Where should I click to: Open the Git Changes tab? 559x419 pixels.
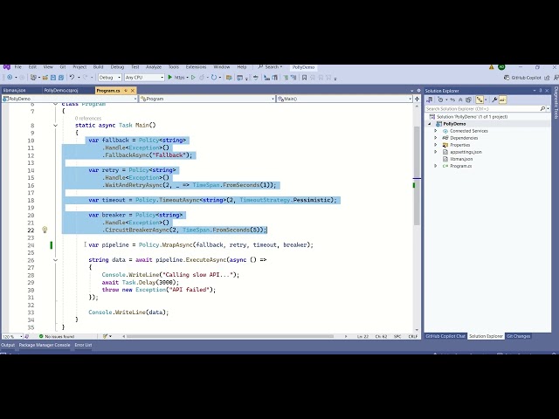pos(518,336)
